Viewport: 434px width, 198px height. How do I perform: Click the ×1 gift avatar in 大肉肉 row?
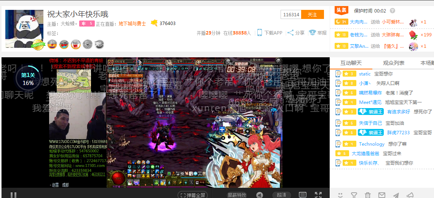pos(413,22)
